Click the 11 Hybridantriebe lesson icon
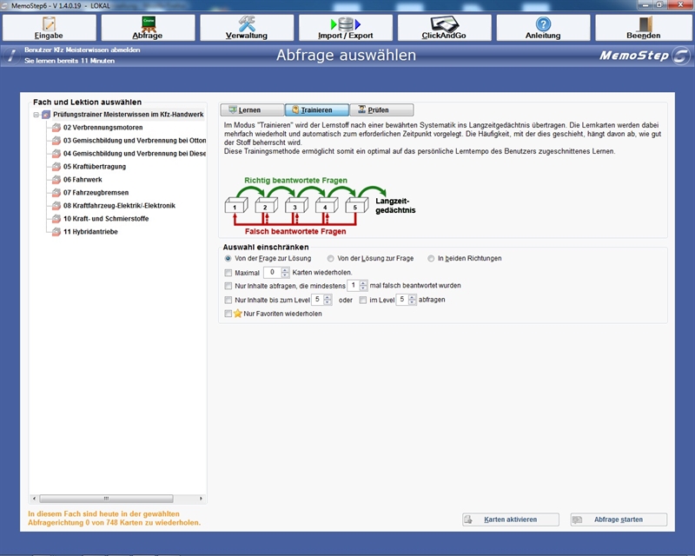695x556 pixels. click(x=56, y=232)
